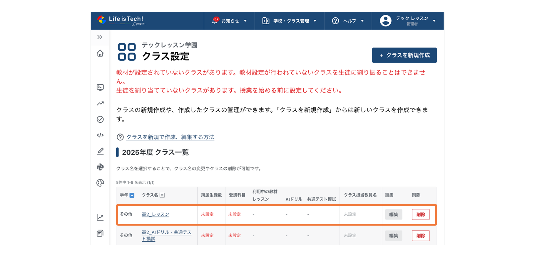Open the テック レッスン user menu arrow
The image size is (535, 257).
[434, 21]
